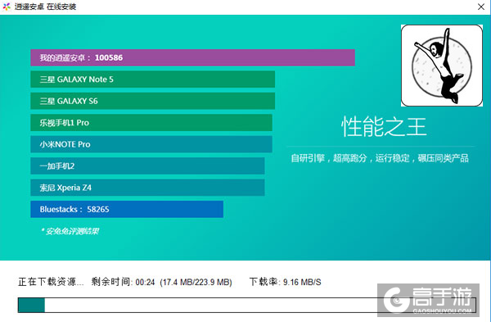This screenshot has width=491, height=322.
Task: Click the download progress bar
Action: point(247,305)
